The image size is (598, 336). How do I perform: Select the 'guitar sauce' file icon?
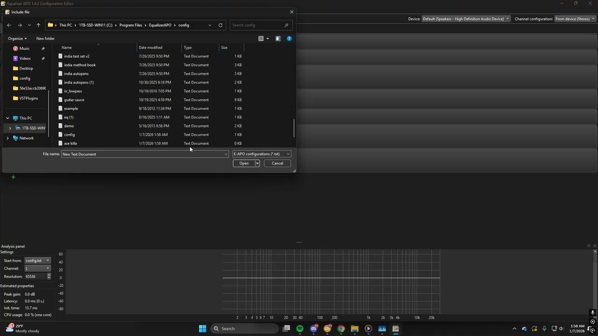pyautogui.click(x=60, y=100)
